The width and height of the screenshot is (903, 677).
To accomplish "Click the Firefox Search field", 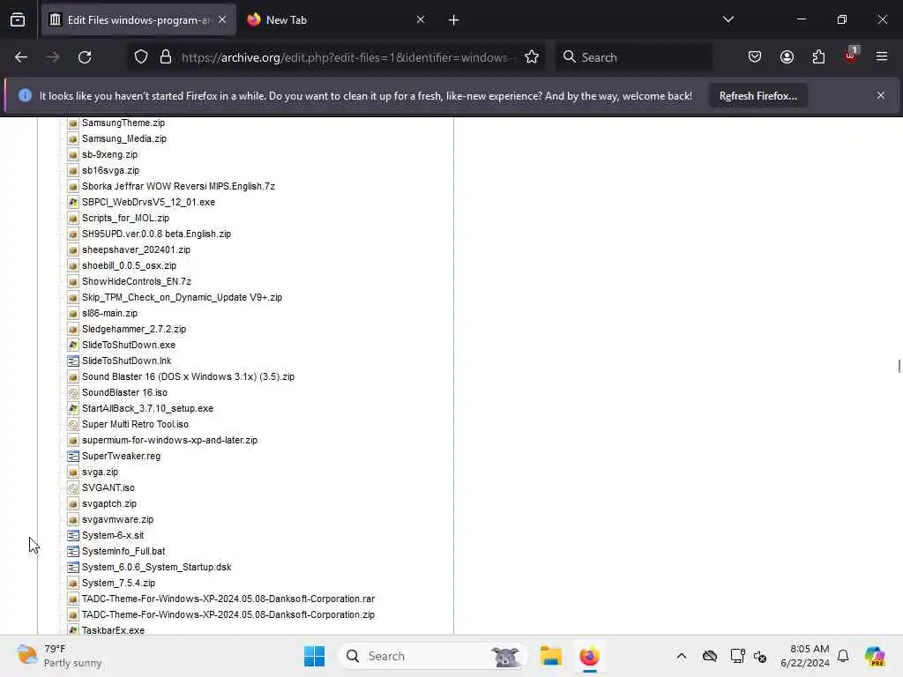I will [x=633, y=57].
